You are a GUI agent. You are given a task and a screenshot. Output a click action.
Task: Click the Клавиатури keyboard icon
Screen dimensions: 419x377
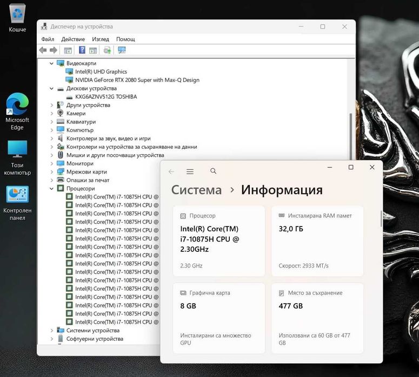pyautogui.click(x=61, y=121)
